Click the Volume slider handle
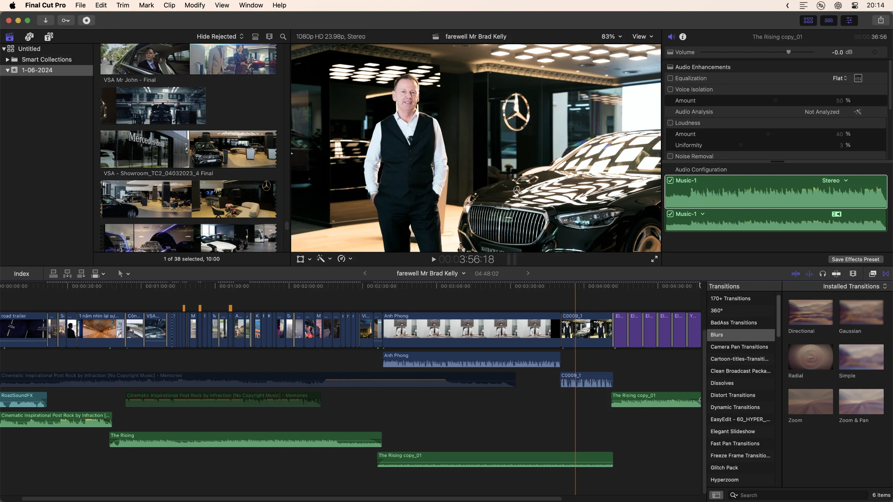 tap(788, 52)
